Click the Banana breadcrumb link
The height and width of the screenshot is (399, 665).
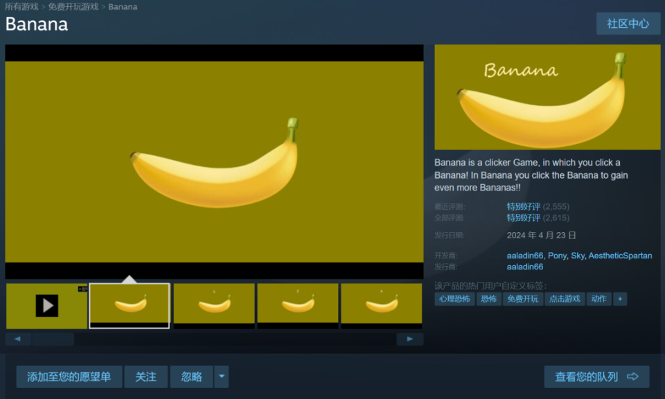[x=123, y=7]
